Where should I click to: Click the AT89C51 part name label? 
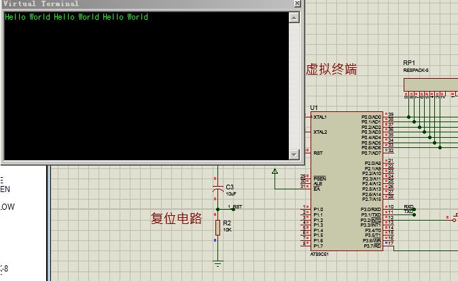coord(319,254)
